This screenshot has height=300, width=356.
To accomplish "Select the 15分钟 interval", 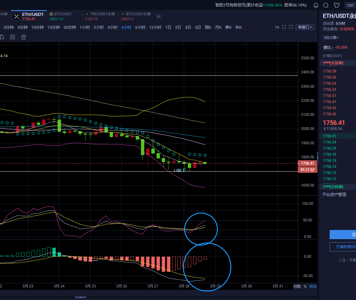I will pos(53,27).
